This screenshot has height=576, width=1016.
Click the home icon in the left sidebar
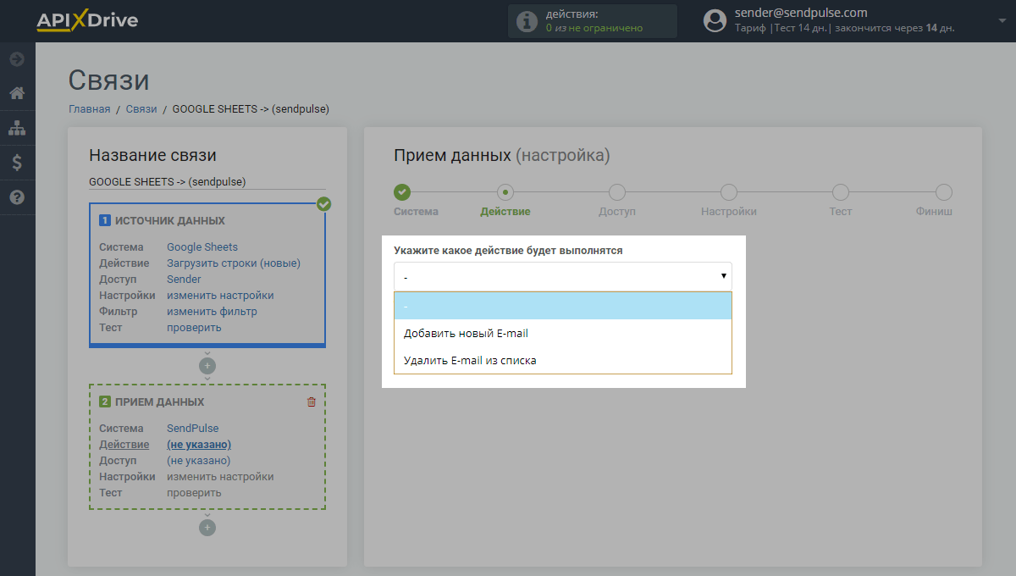pyautogui.click(x=17, y=93)
